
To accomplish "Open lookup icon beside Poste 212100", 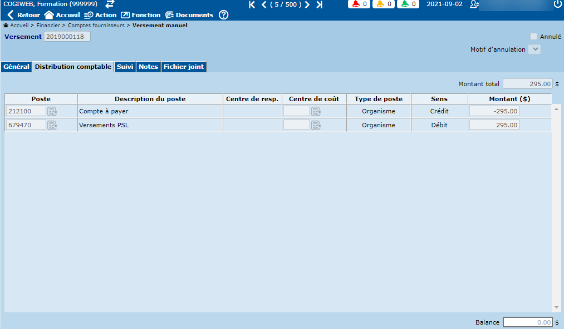I will click(52, 111).
